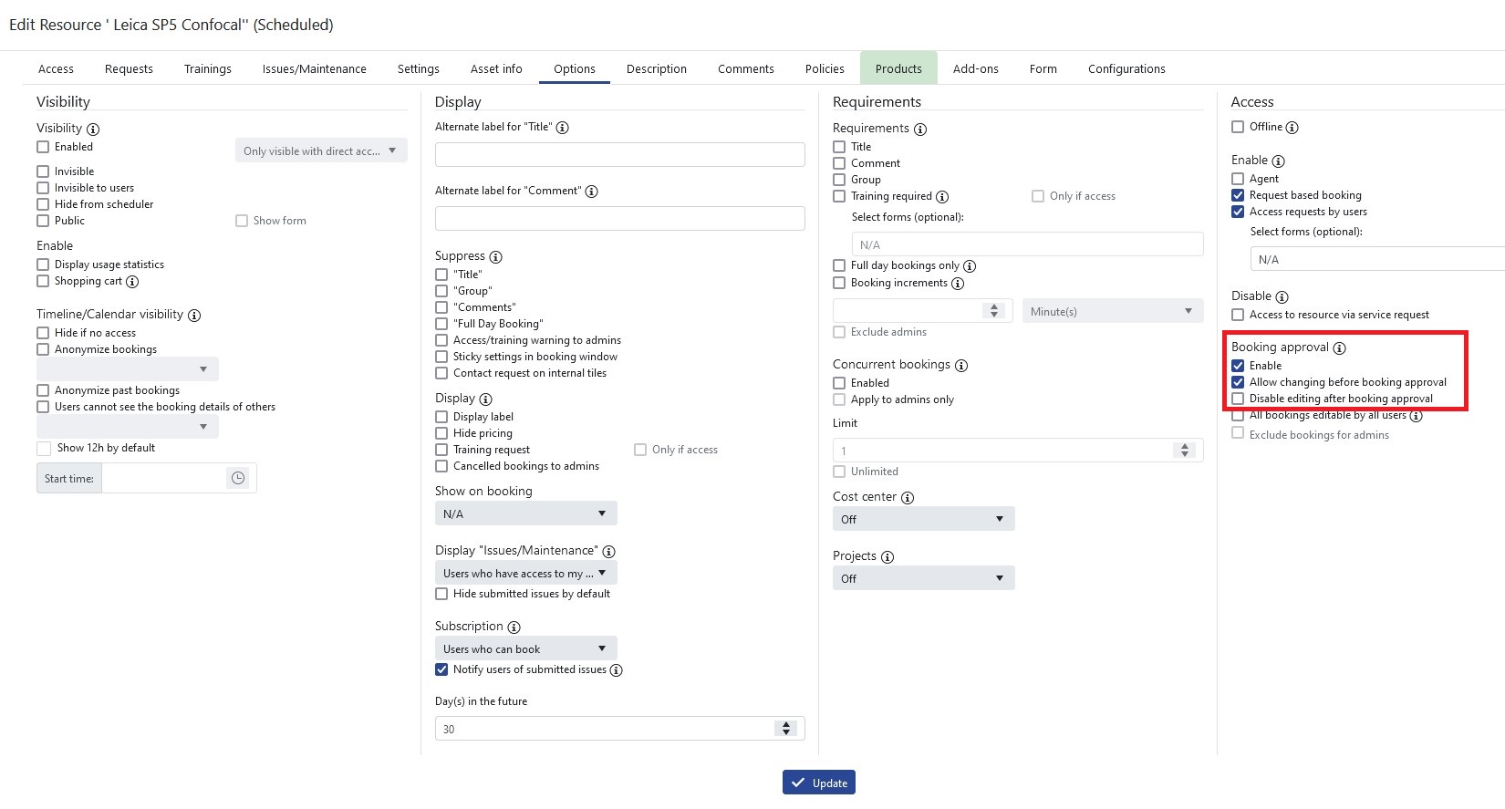Click the info icon next to Offline
This screenshot has width=1505, height=809.
click(1292, 128)
